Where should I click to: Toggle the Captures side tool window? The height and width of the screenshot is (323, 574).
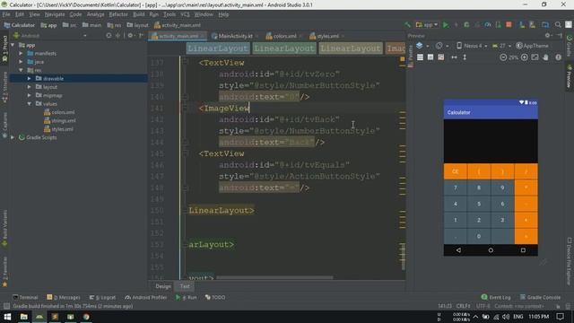point(4,125)
